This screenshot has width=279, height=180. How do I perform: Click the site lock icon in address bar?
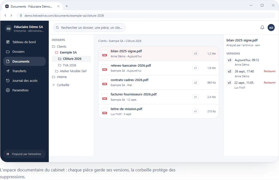coord(21,15)
